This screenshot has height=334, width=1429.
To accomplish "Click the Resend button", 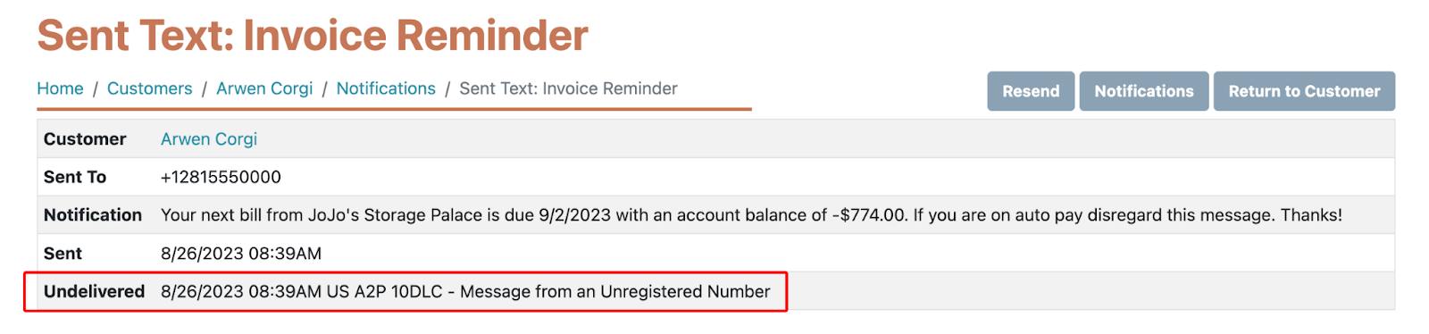I will point(1031,91).
